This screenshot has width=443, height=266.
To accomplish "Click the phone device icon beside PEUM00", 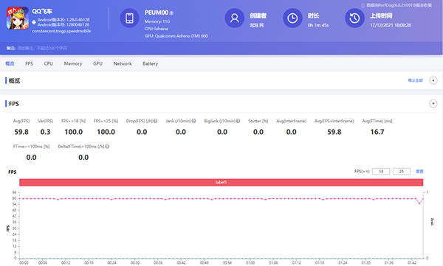I will point(129,18).
